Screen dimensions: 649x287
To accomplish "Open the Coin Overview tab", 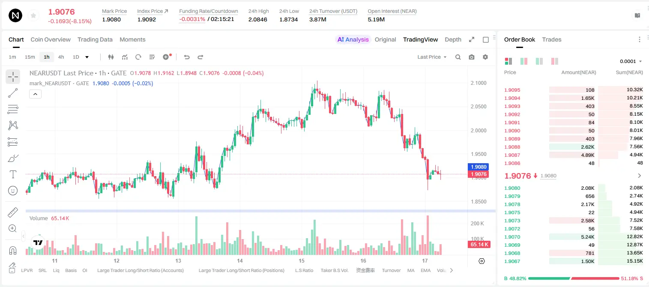I will coord(51,39).
